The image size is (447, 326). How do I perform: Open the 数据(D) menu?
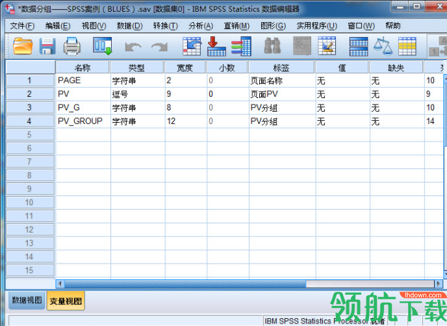pyautogui.click(x=130, y=26)
